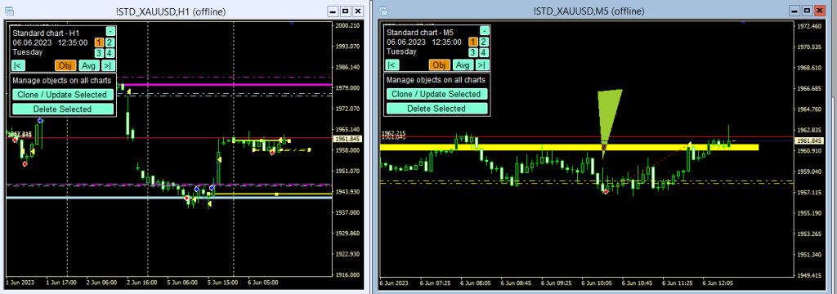Go to last bar in M5 panel
The image size is (837, 294).
pyautogui.click(x=482, y=65)
